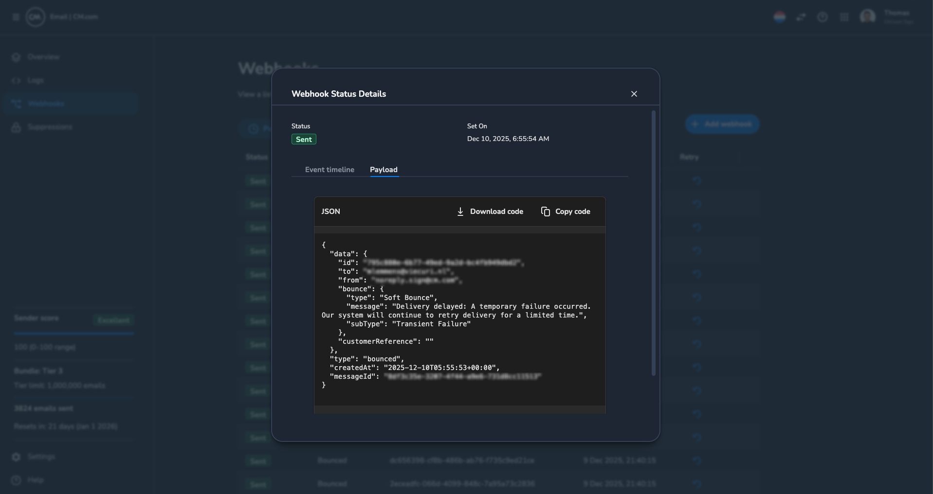Select the Payload tab
Image resolution: width=933 pixels, height=494 pixels.
point(384,170)
